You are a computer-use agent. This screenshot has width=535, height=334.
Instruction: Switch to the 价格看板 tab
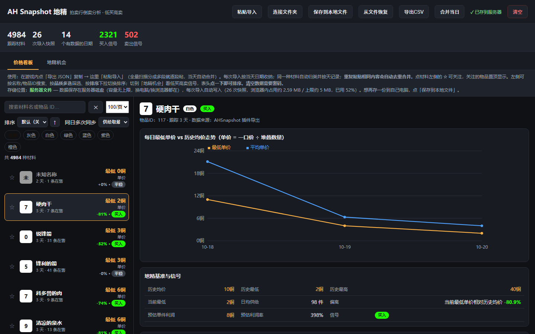[23, 62]
